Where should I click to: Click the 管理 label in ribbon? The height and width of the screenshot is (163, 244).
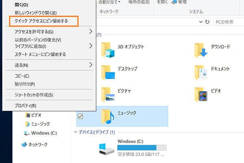(x=182, y=2)
